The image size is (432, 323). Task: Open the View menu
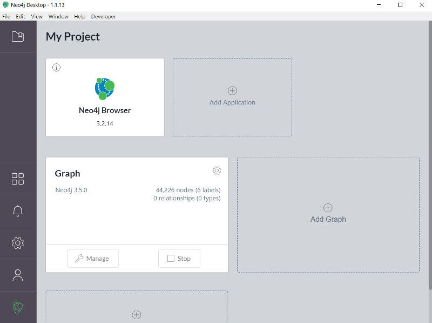pos(37,17)
